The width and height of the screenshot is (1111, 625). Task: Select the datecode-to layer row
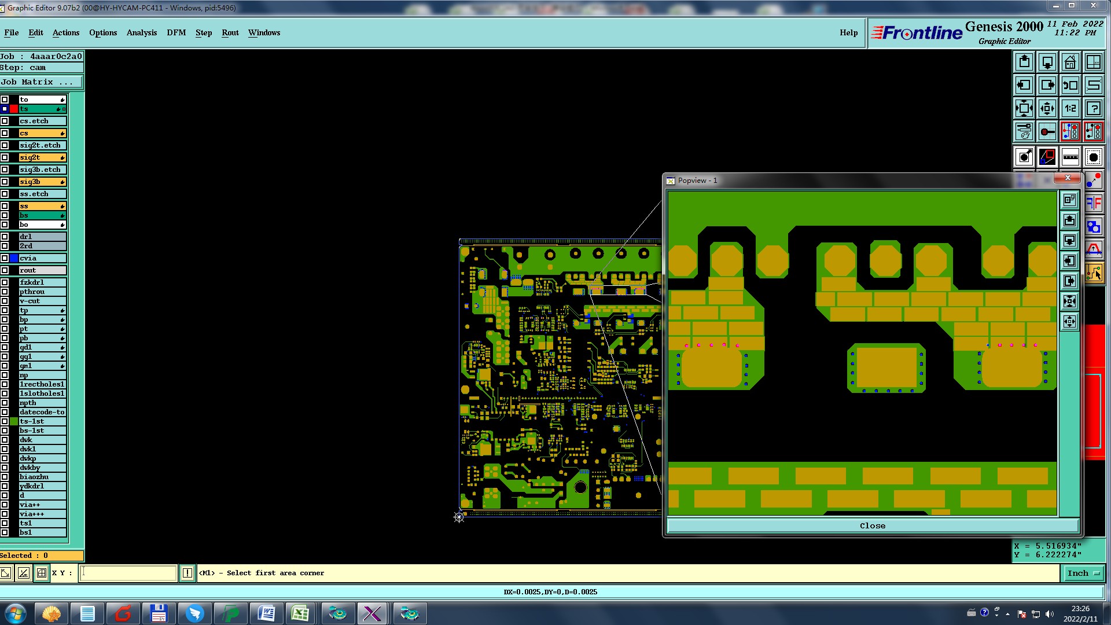click(42, 412)
